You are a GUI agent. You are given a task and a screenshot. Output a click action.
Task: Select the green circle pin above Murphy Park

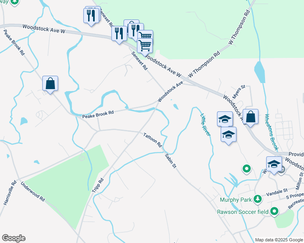(x=247, y=169)
